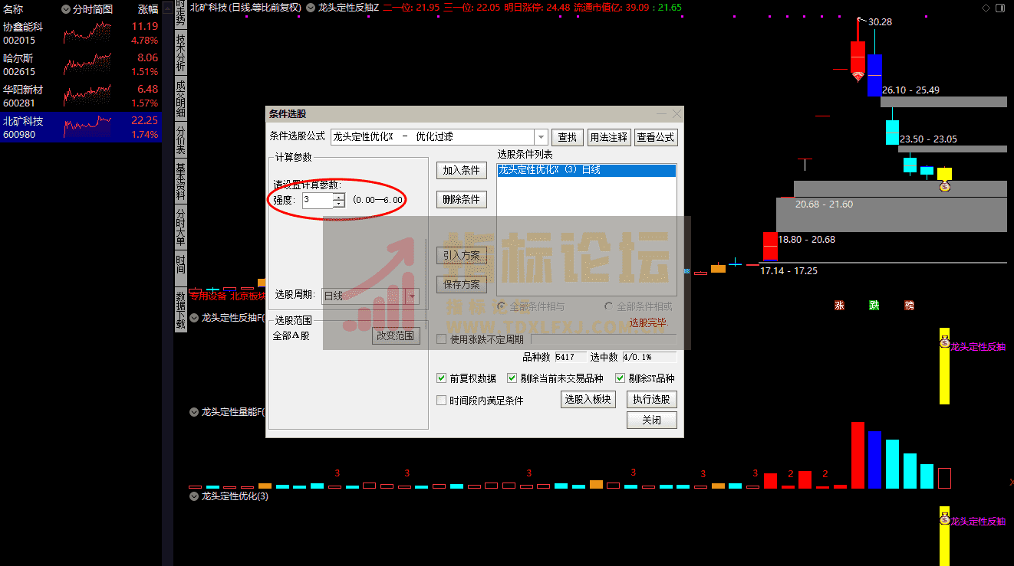Open the 分时简图 column options circle icon
1014x566 pixels.
(x=66, y=9)
